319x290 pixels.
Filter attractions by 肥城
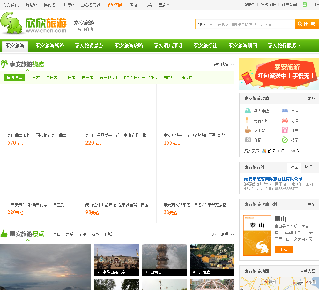pyautogui.click(x=108, y=234)
